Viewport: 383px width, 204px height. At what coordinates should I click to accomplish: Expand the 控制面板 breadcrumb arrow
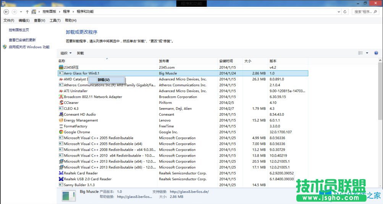(59, 11)
